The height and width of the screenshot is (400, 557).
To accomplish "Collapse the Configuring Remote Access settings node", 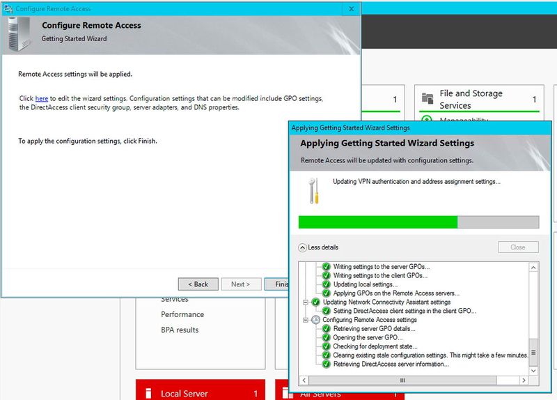I will tap(306, 320).
